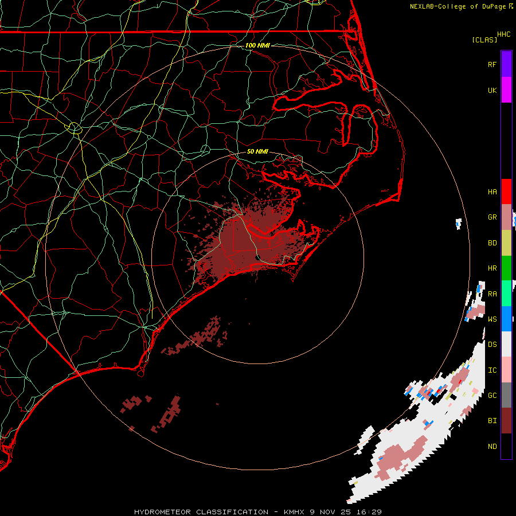The image size is (516, 516).
Task: Click the [CLAS] legend header
Action: 484,40
